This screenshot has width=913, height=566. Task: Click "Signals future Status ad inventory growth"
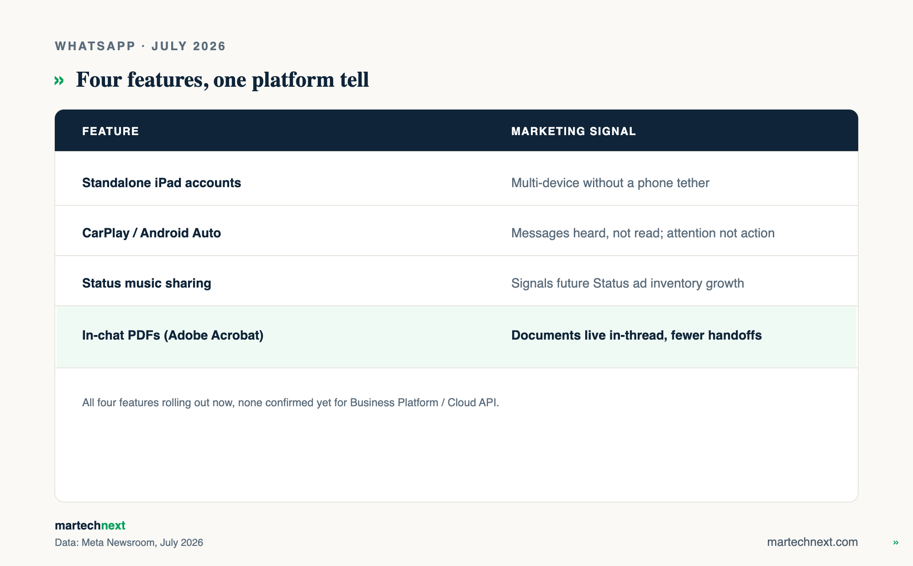(x=628, y=283)
